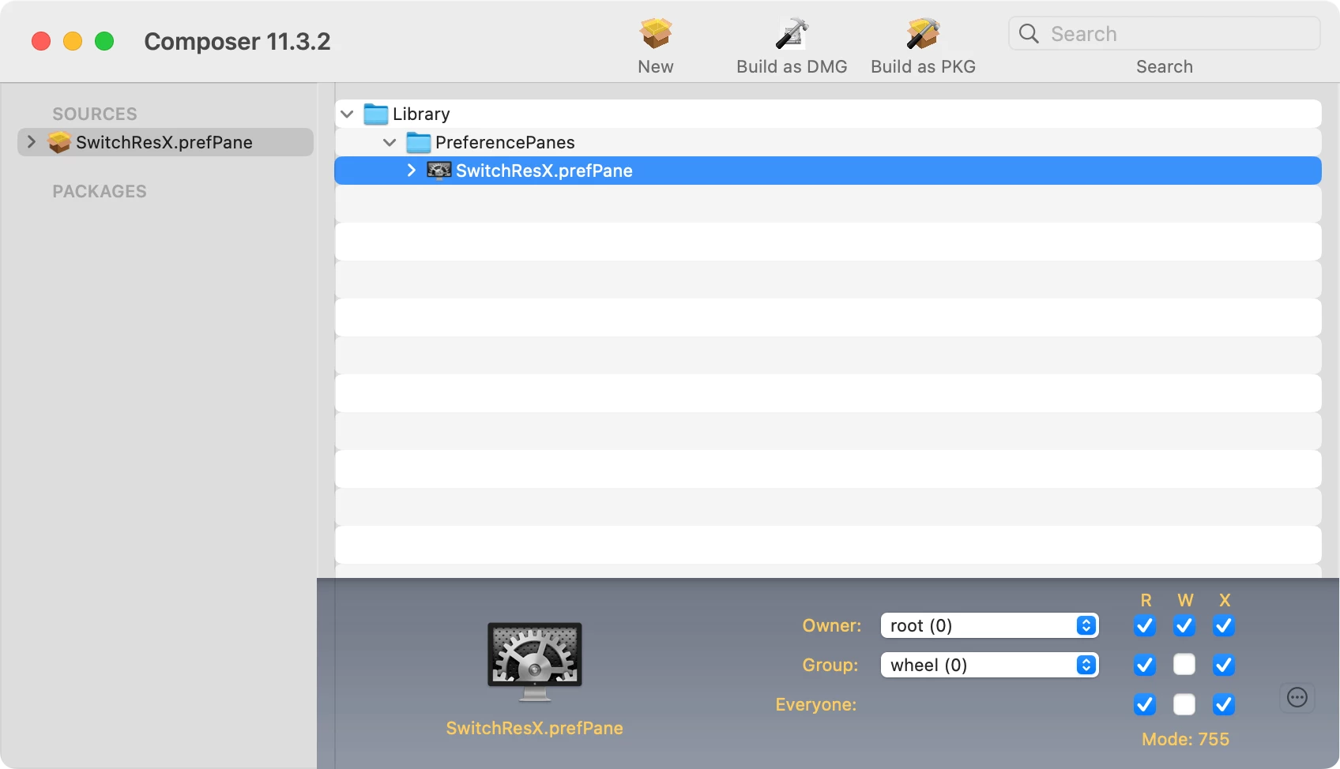Viewport: 1340px width, 769px height.
Task: Enable Everyone write permission checkbox
Action: click(1184, 704)
